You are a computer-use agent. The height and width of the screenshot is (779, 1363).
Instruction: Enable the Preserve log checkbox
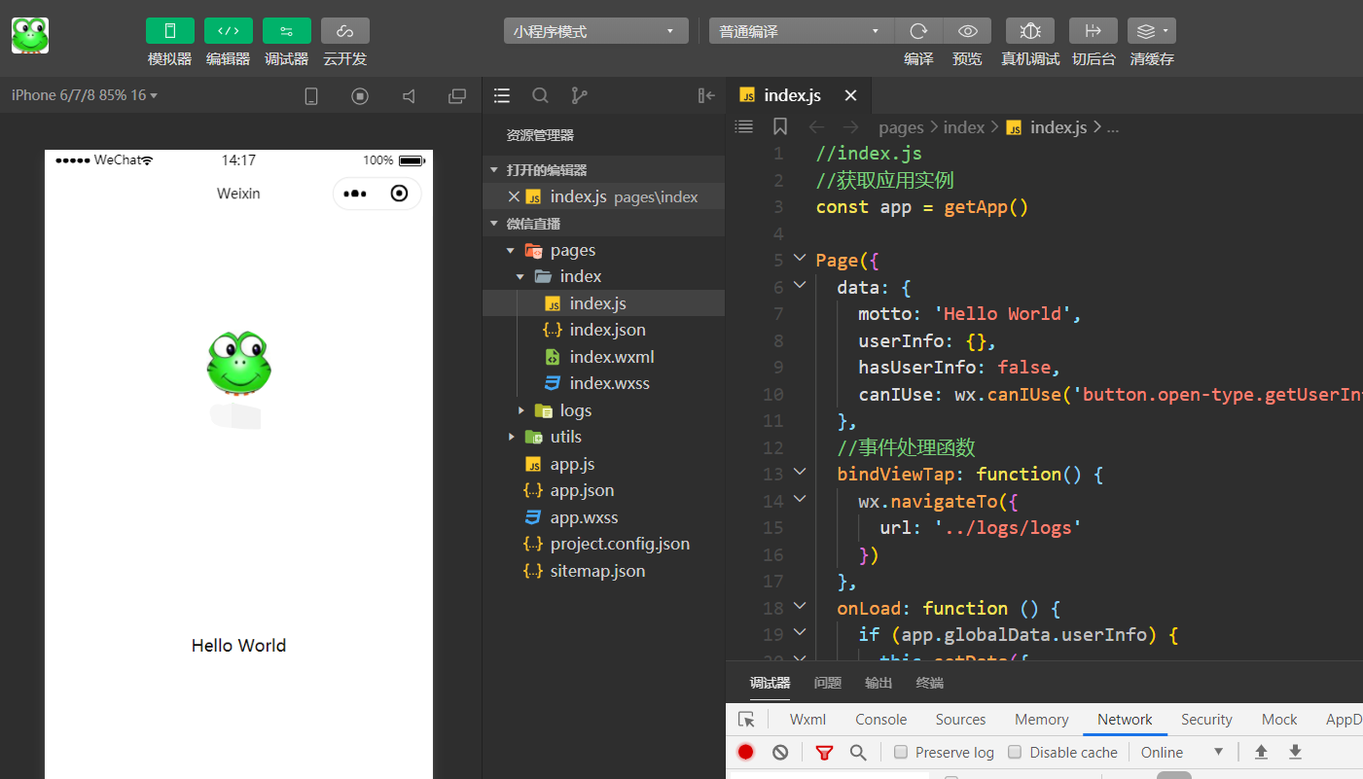click(x=901, y=752)
